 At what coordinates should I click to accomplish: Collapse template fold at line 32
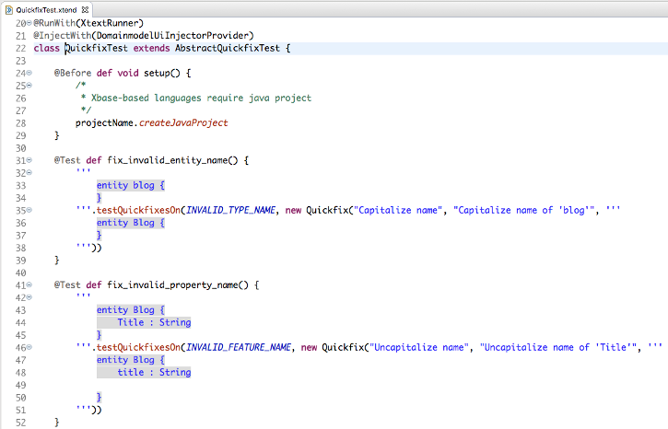click(x=29, y=172)
